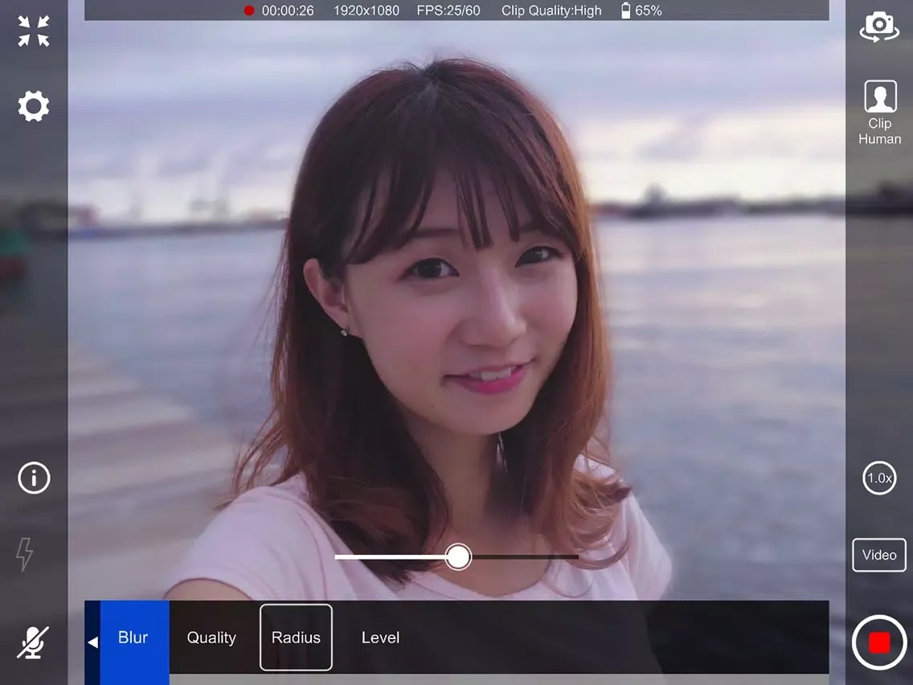Collapse menu with the left arrow

point(92,642)
